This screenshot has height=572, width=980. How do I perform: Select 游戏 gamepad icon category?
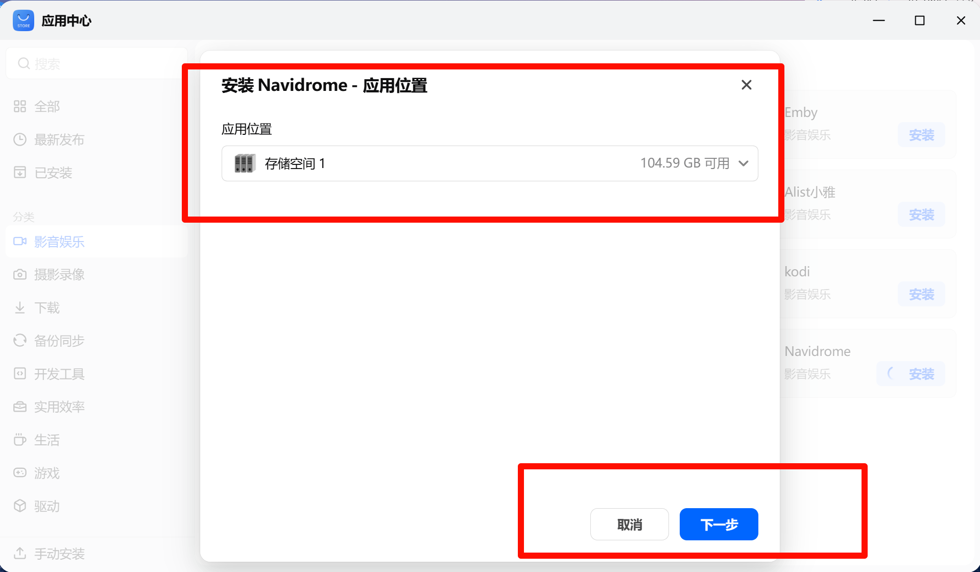click(x=20, y=473)
